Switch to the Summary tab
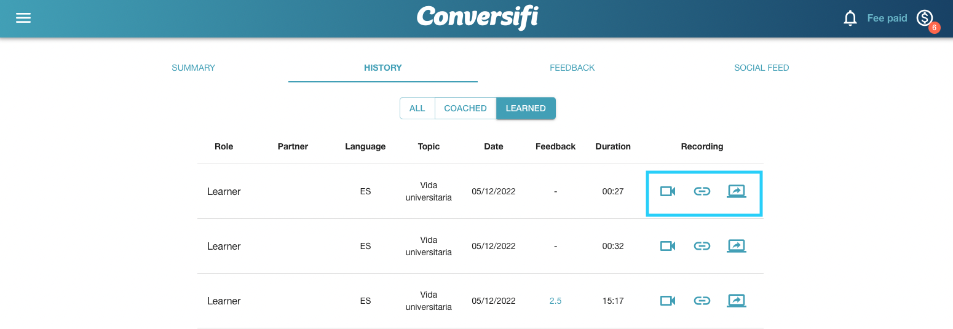The width and height of the screenshot is (953, 329). (x=193, y=68)
